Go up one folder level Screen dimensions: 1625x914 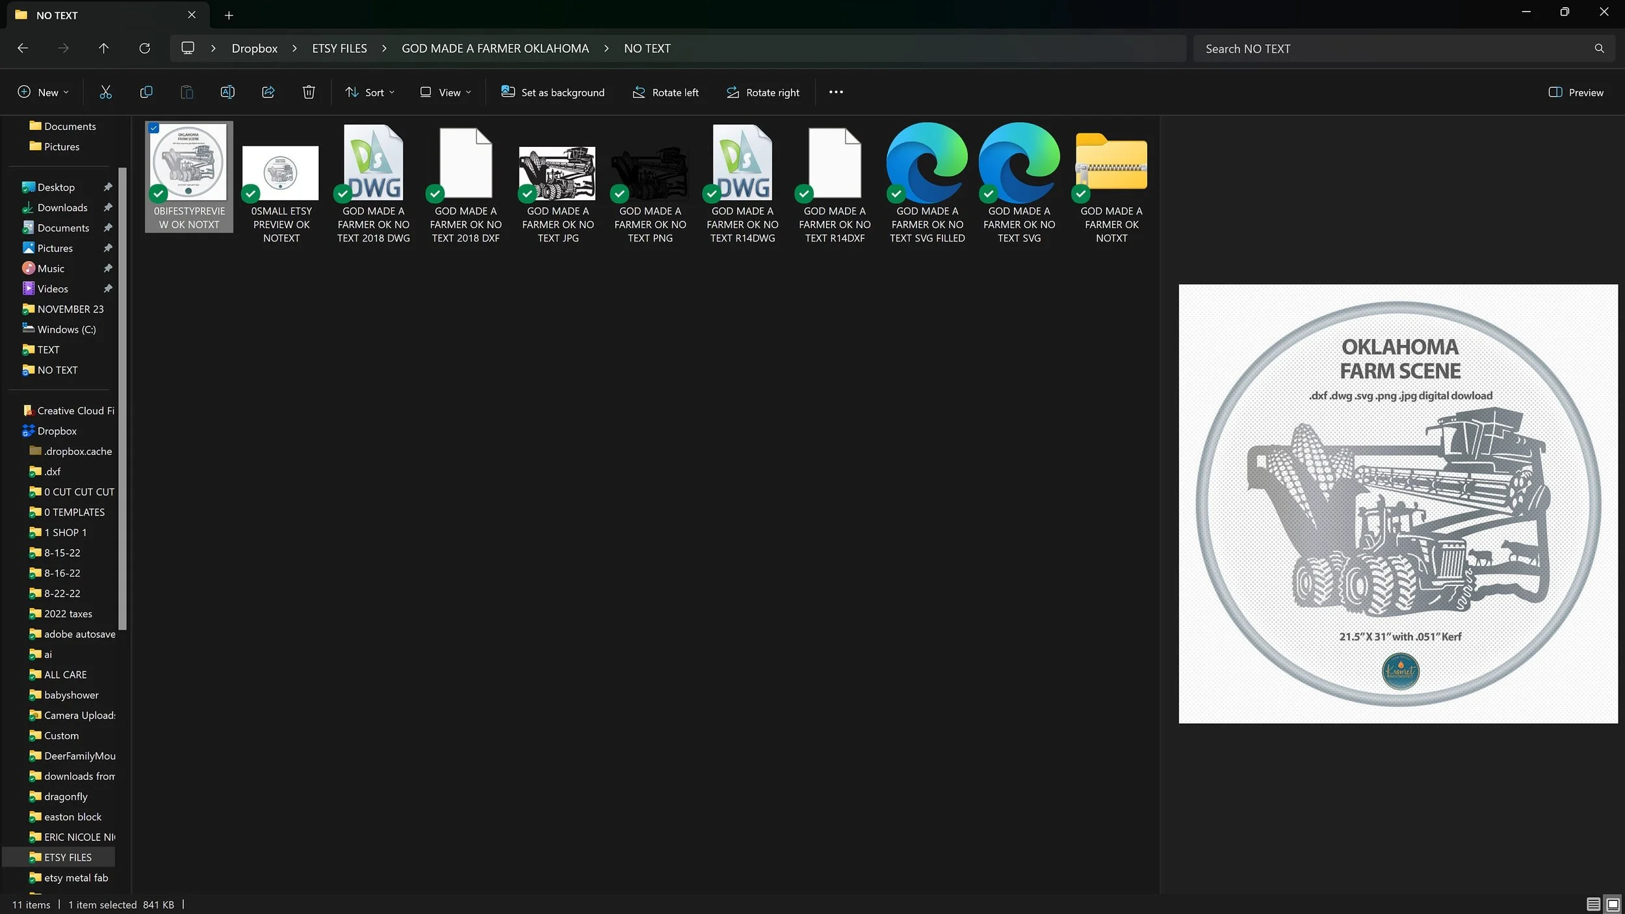coord(103,48)
